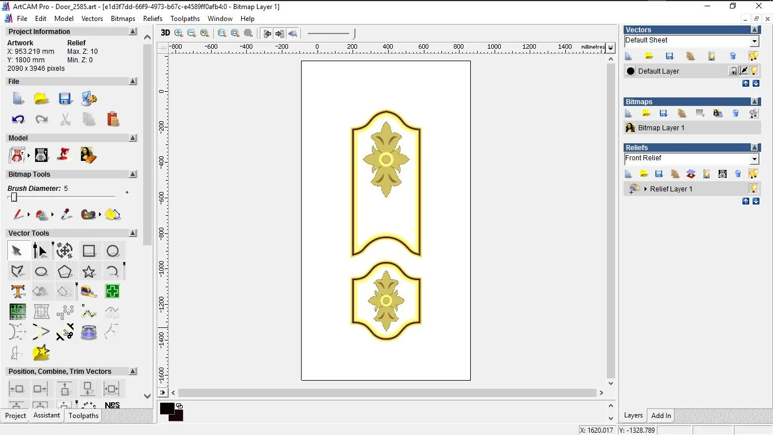Pick the Create Star vector tool

89,271
